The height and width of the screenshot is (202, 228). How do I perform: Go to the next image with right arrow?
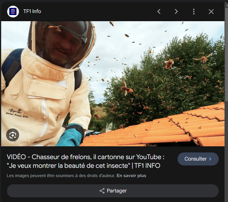tap(176, 12)
